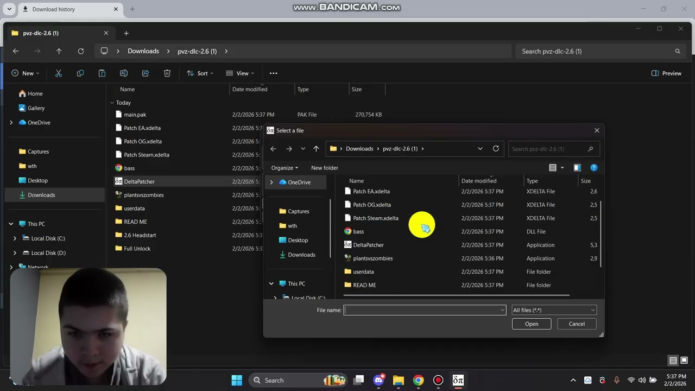The height and width of the screenshot is (391, 695).
Task: Click the Open button
Action: pos(532,324)
